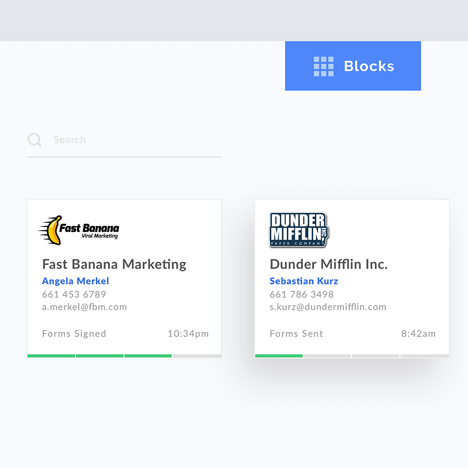Click the Dunder Mifflin logo

(x=299, y=230)
